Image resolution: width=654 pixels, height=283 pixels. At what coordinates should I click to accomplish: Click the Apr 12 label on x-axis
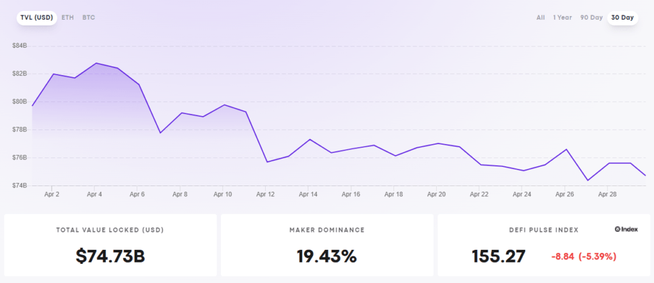pyautogui.click(x=265, y=194)
